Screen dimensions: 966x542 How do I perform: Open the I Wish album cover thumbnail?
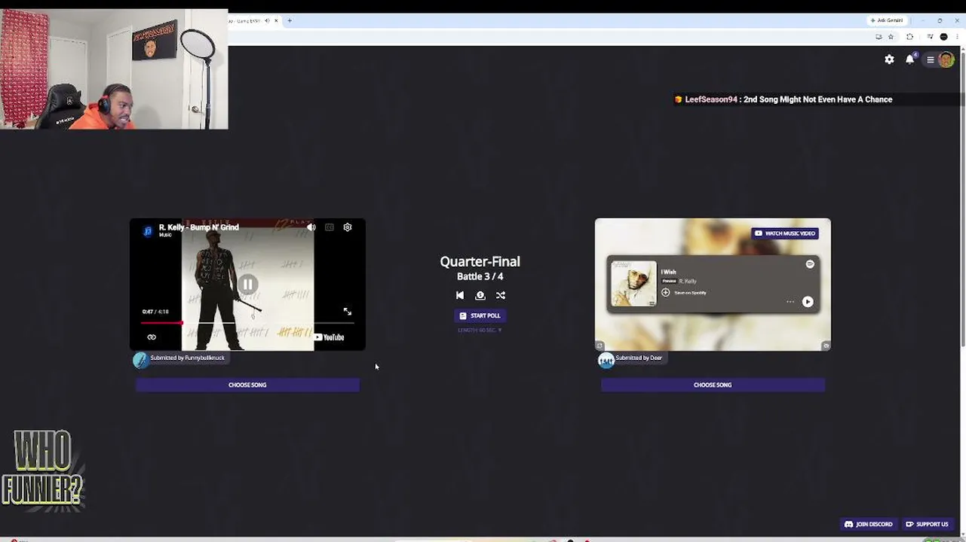[633, 284]
